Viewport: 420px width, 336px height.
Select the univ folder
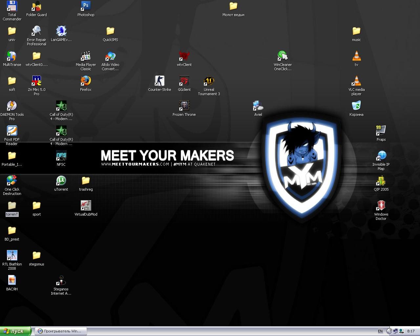[12, 31]
